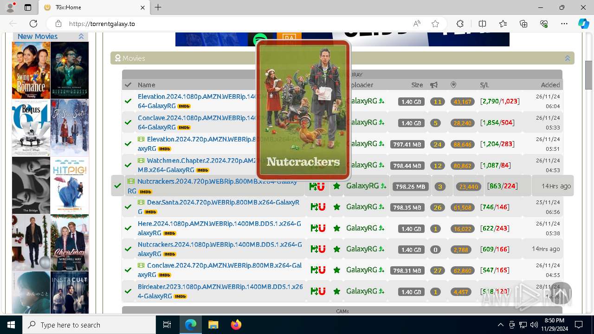Image resolution: width=594 pixels, height=334 pixels.
Task: Open Beatles '64 poster thumbnail
Action: click(31, 128)
